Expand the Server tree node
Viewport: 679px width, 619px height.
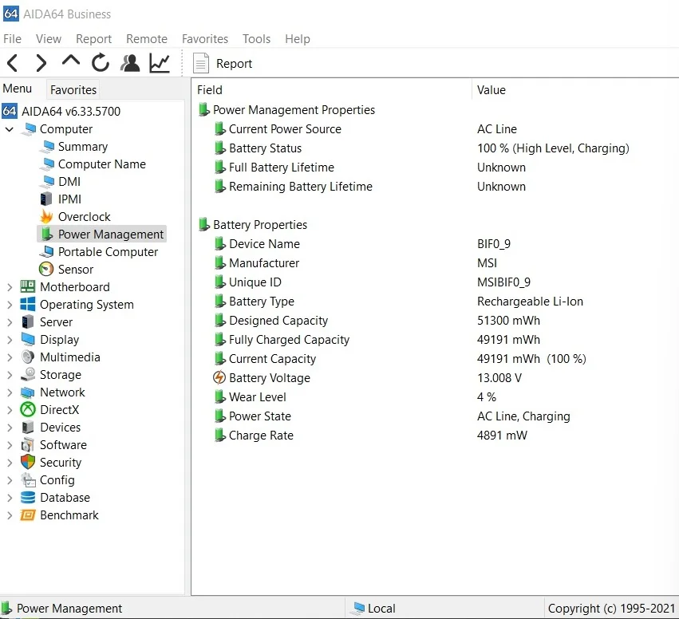coord(10,322)
